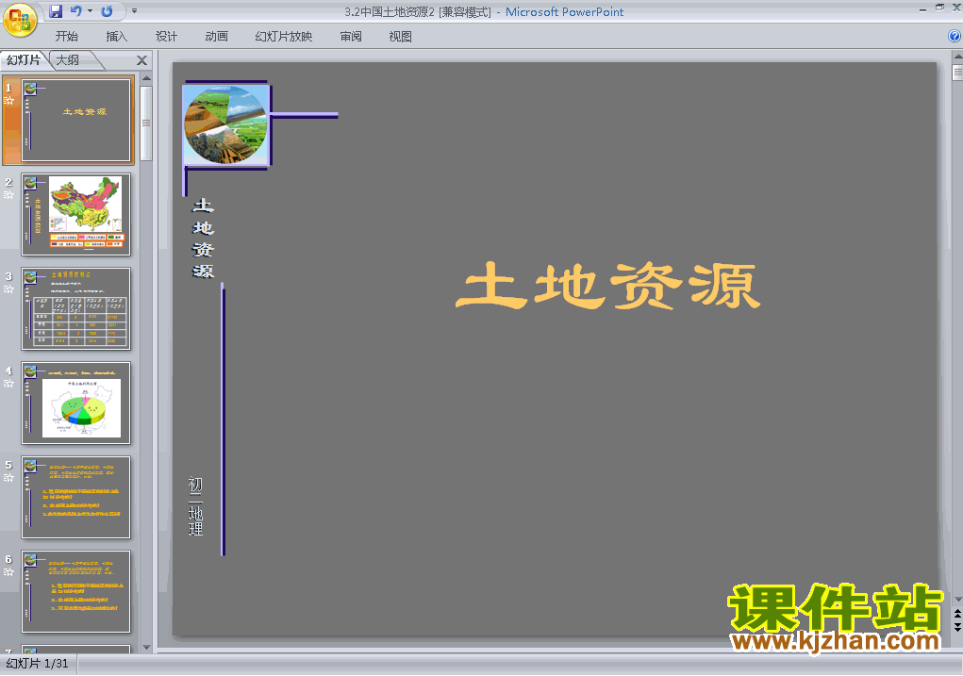Click the 幻灯片 1/31 status indicator
Viewport: 963px width, 676px height.
coord(38,664)
